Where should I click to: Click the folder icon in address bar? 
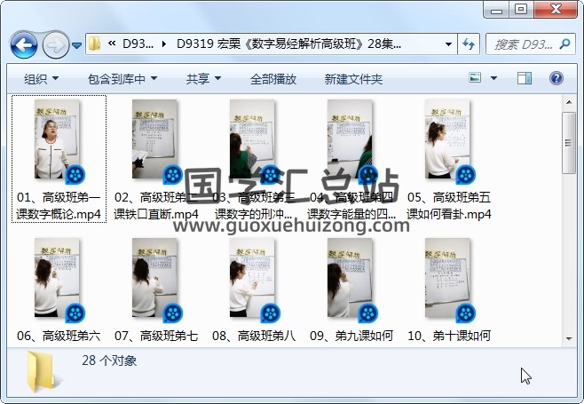pyautogui.click(x=94, y=44)
